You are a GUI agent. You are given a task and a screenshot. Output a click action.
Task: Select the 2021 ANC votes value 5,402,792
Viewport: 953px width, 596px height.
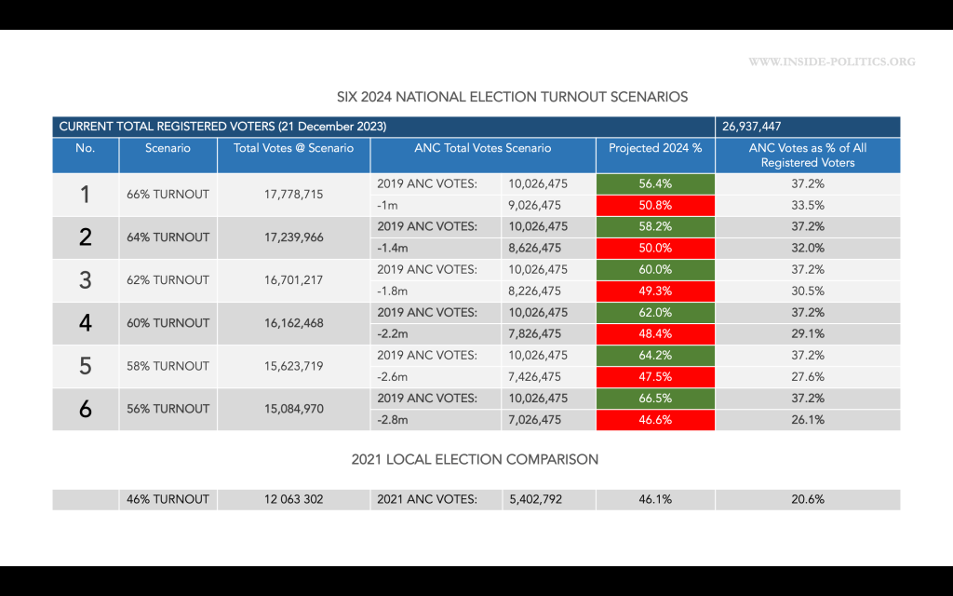(x=535, y=499)
